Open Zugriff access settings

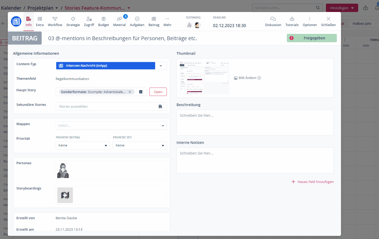pos(89,21)
